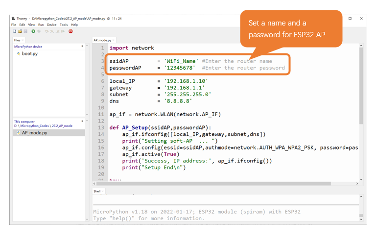
Task: Debug current script with bug icon
Action: coord(39,31)
